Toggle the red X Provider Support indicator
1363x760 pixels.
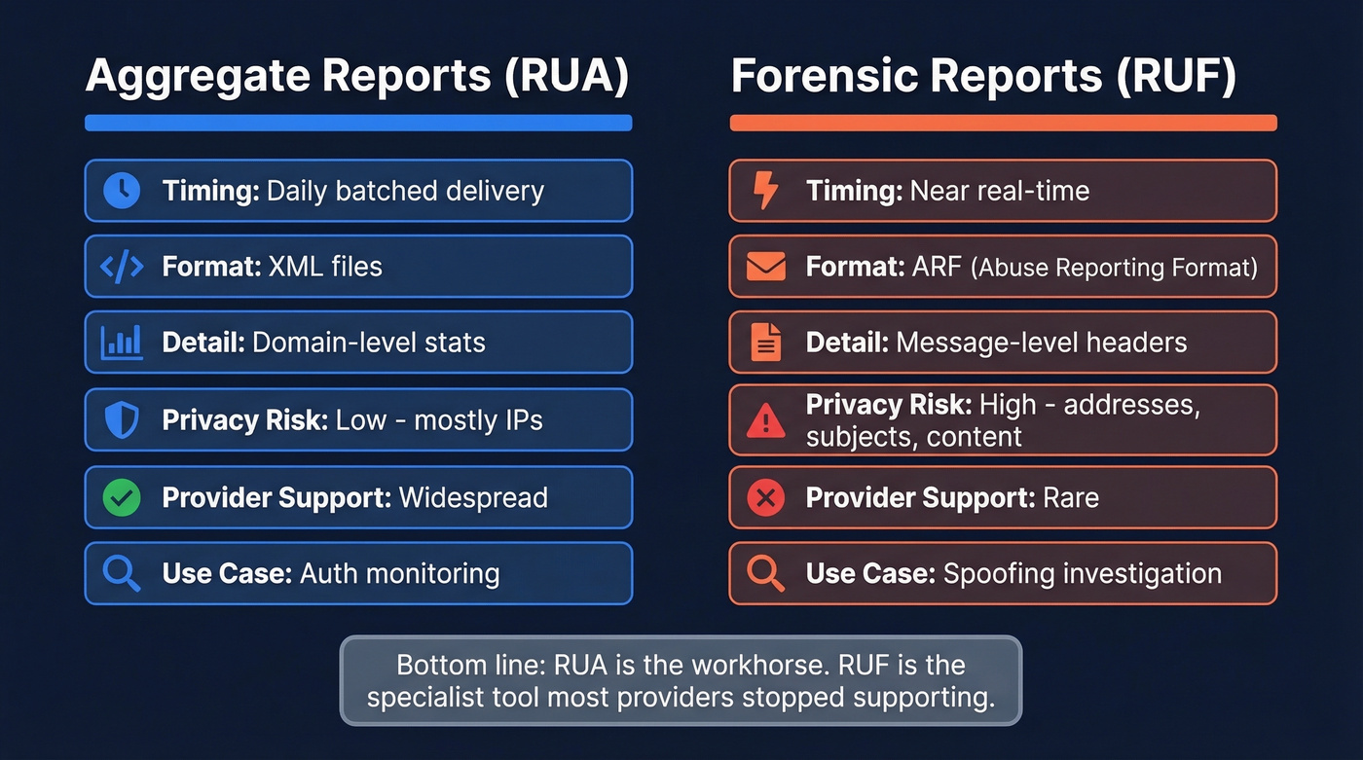tap(765, 497)
